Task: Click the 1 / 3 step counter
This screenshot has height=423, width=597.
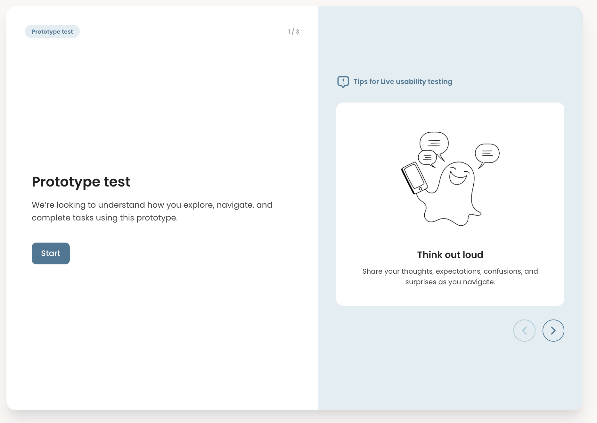Action: click(x=293, y=32)
